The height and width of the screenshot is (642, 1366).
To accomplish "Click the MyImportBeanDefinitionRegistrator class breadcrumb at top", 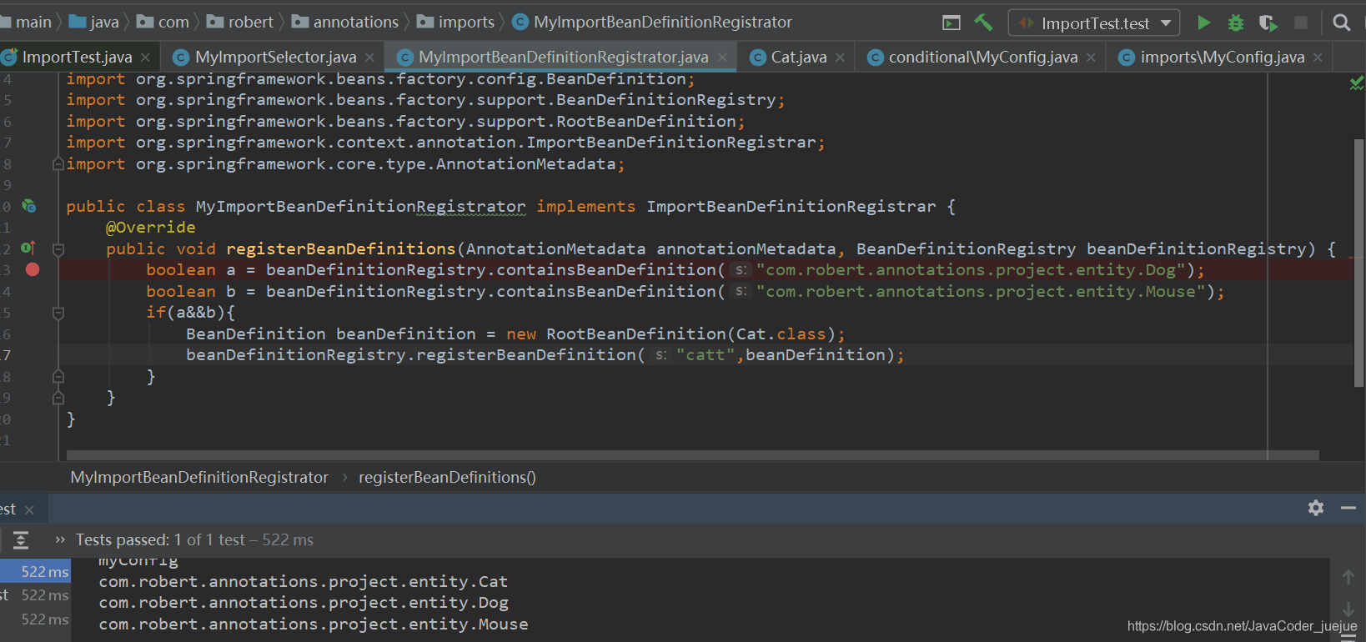I will click(x=652, y=22).
